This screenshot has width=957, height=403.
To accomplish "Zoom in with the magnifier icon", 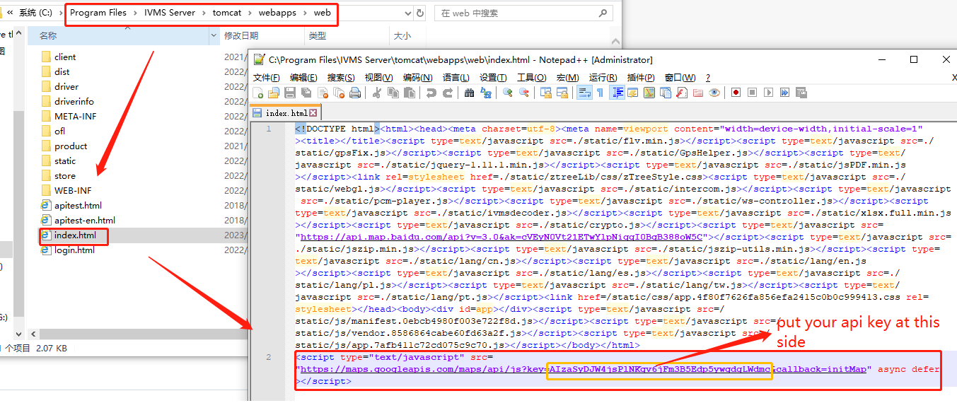I will tap(508, 93).
